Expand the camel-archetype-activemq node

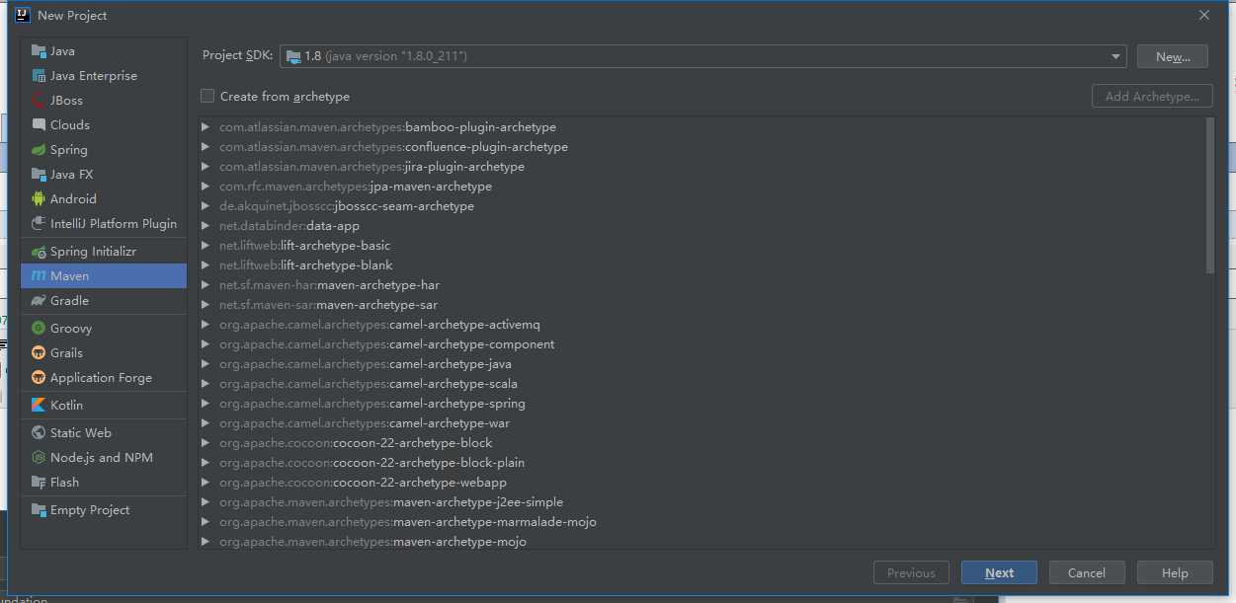[206, 325]
